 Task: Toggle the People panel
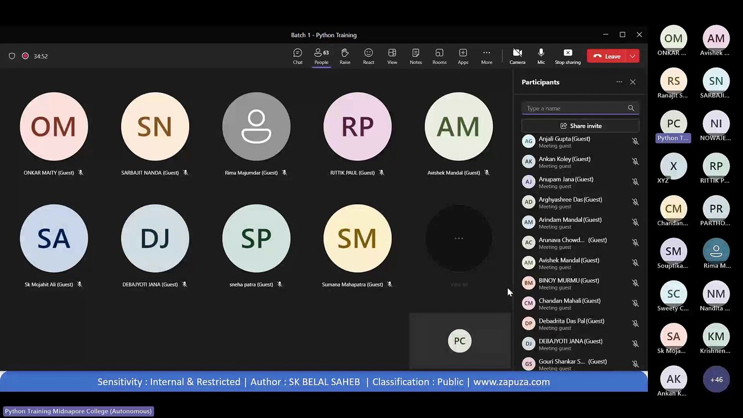pyautogui.click(x=321, y=56)
